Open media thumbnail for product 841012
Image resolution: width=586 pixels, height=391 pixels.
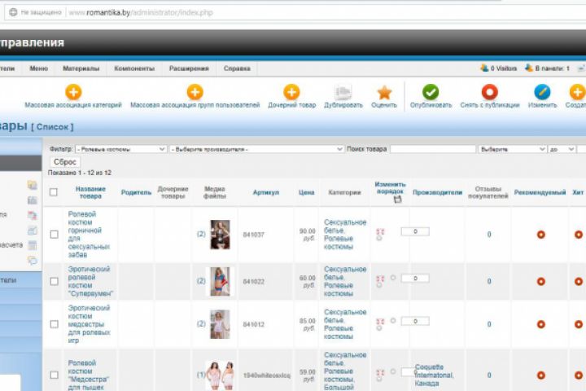click(220, 324)
